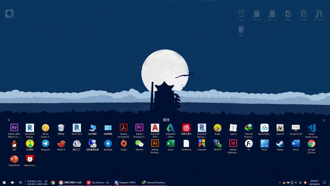Open 格式工厂 Format Factory icon
This screenshot has height=186, width=330.
tap(77, 145)
